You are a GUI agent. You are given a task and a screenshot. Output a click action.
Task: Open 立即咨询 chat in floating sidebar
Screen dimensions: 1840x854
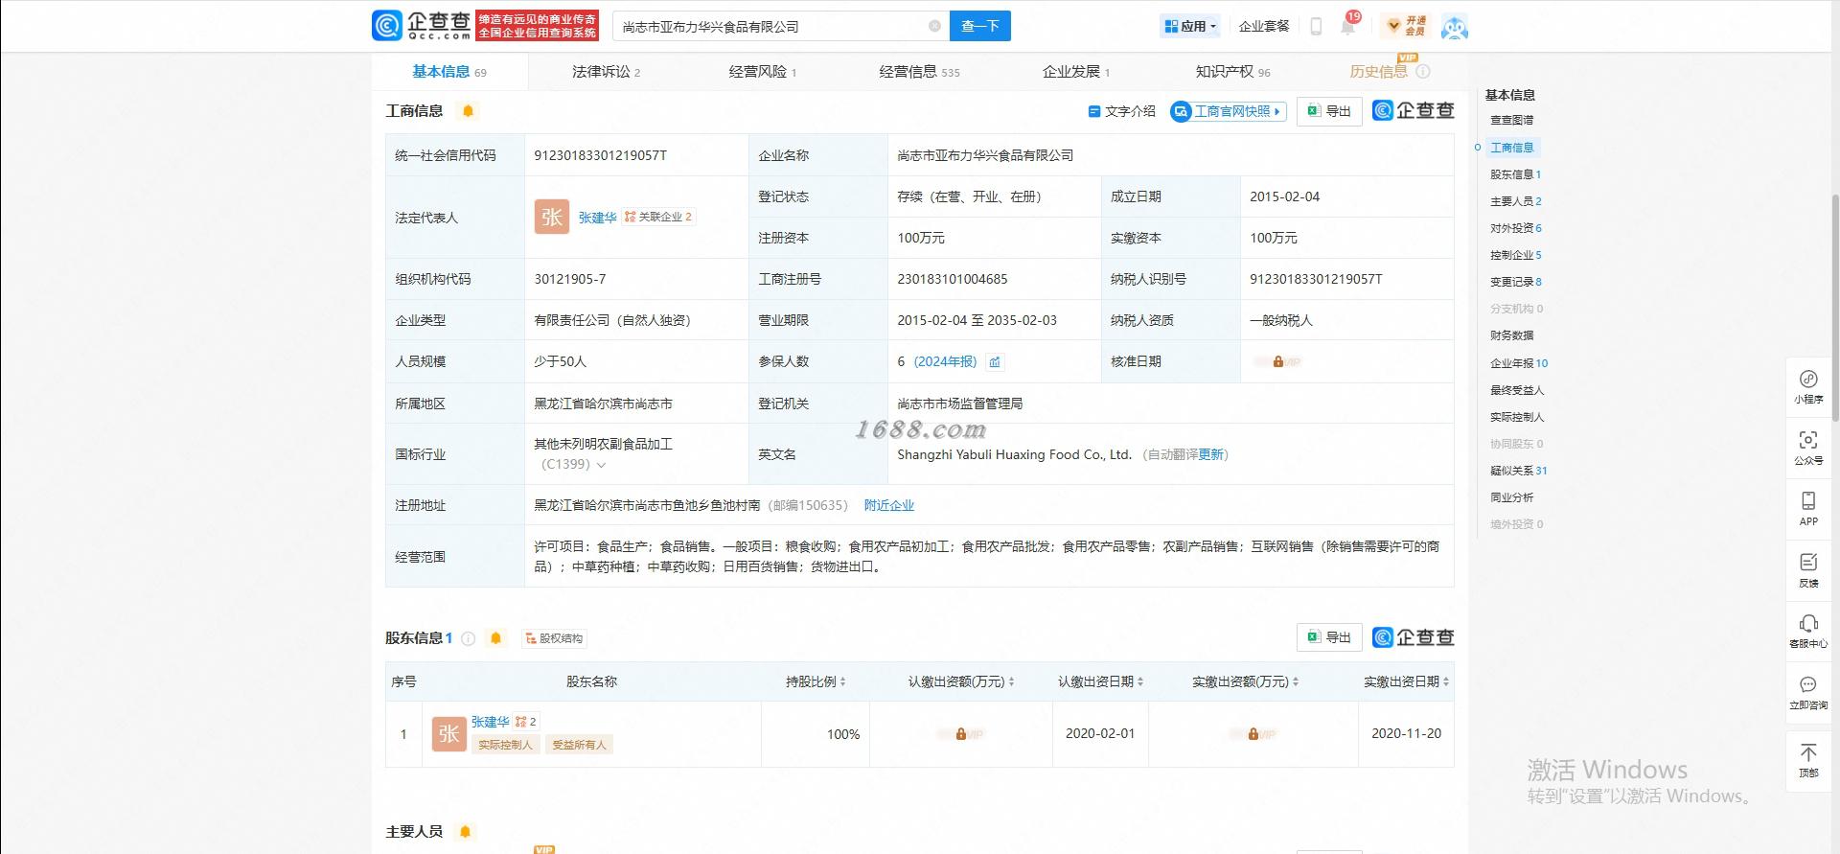point(1808,693)
